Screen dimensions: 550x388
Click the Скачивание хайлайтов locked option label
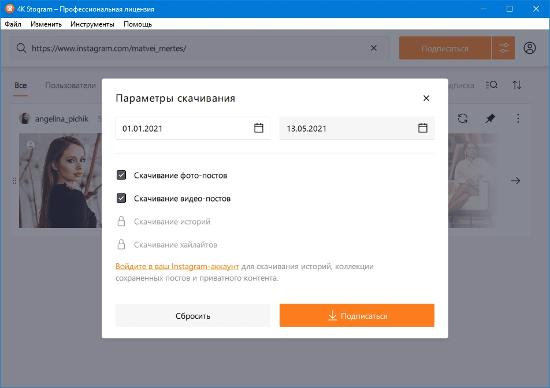point(176,245)
